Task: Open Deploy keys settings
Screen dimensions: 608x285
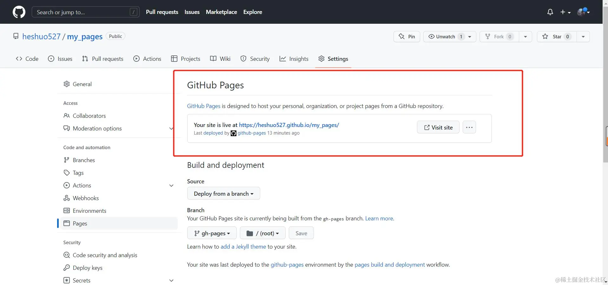Action: coord(117,268)
